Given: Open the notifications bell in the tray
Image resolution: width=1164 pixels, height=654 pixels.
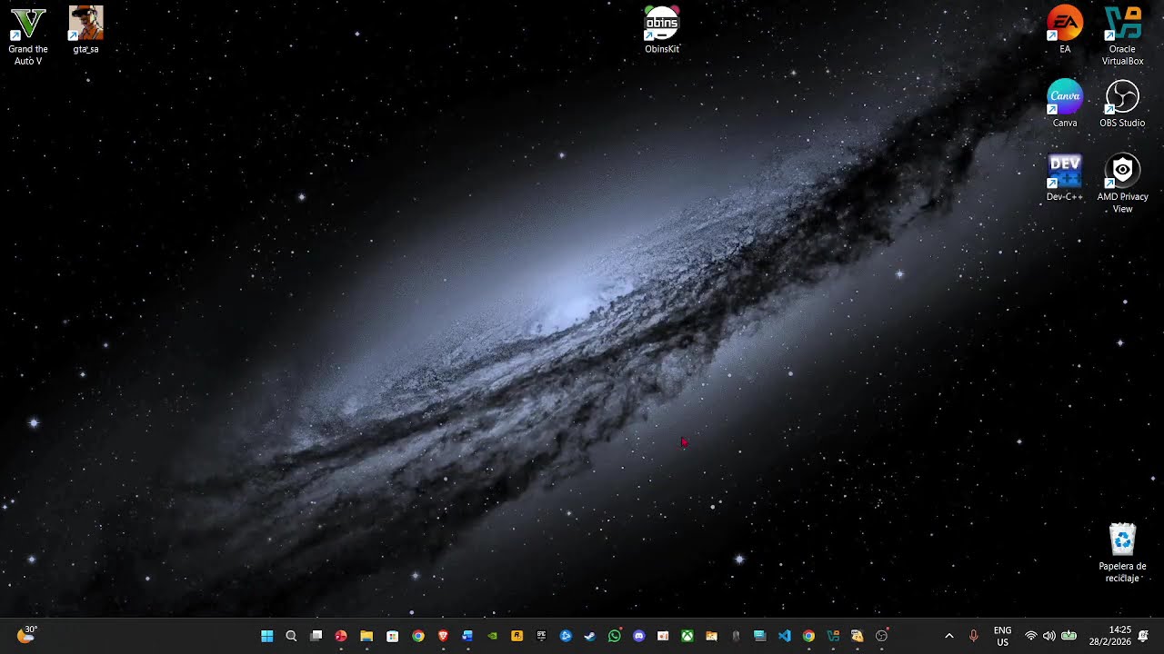Looking at the screenshot, I should point(1143,636).
